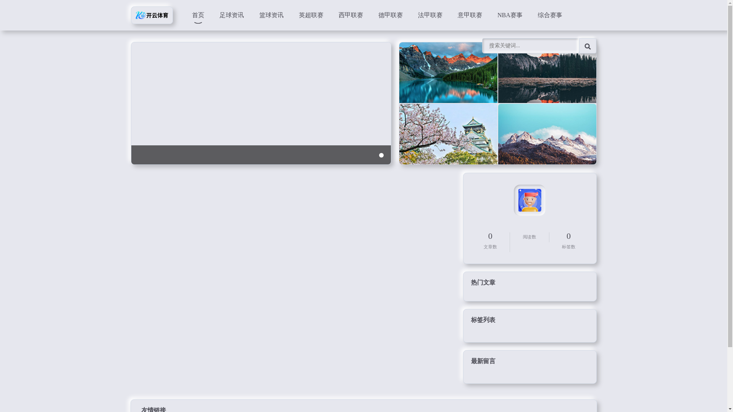Click the user avatar icon

[530, 200]
